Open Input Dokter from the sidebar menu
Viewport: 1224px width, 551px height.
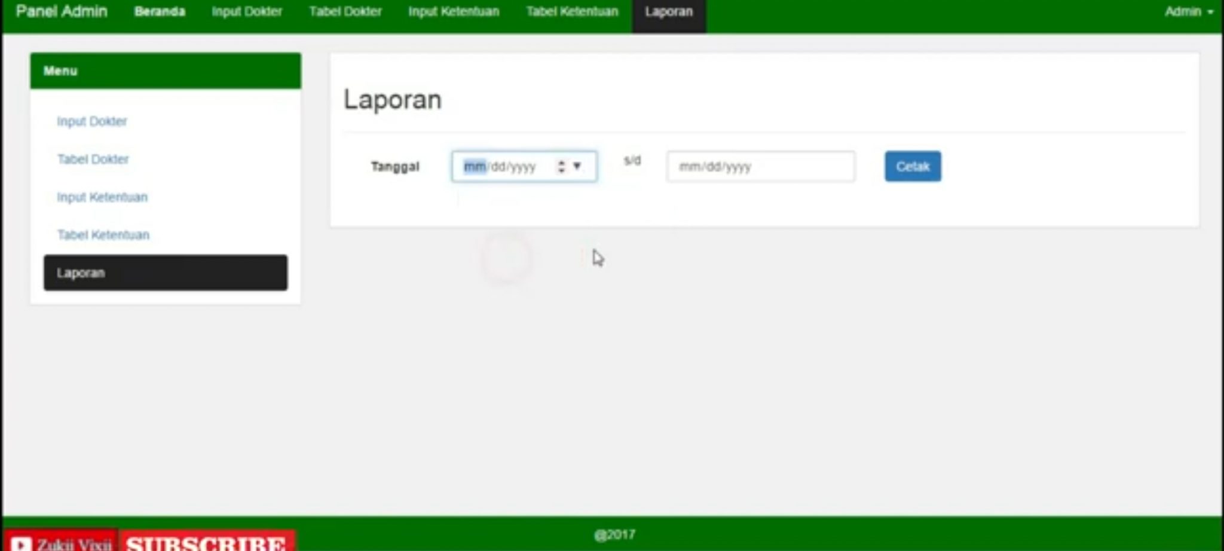point(91,121)
